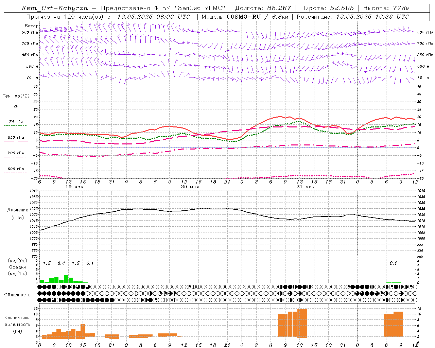Screen dimensions: 435x348
Task: Click '850 гПа' in the temperature legend
Action: tap(16, 138)
